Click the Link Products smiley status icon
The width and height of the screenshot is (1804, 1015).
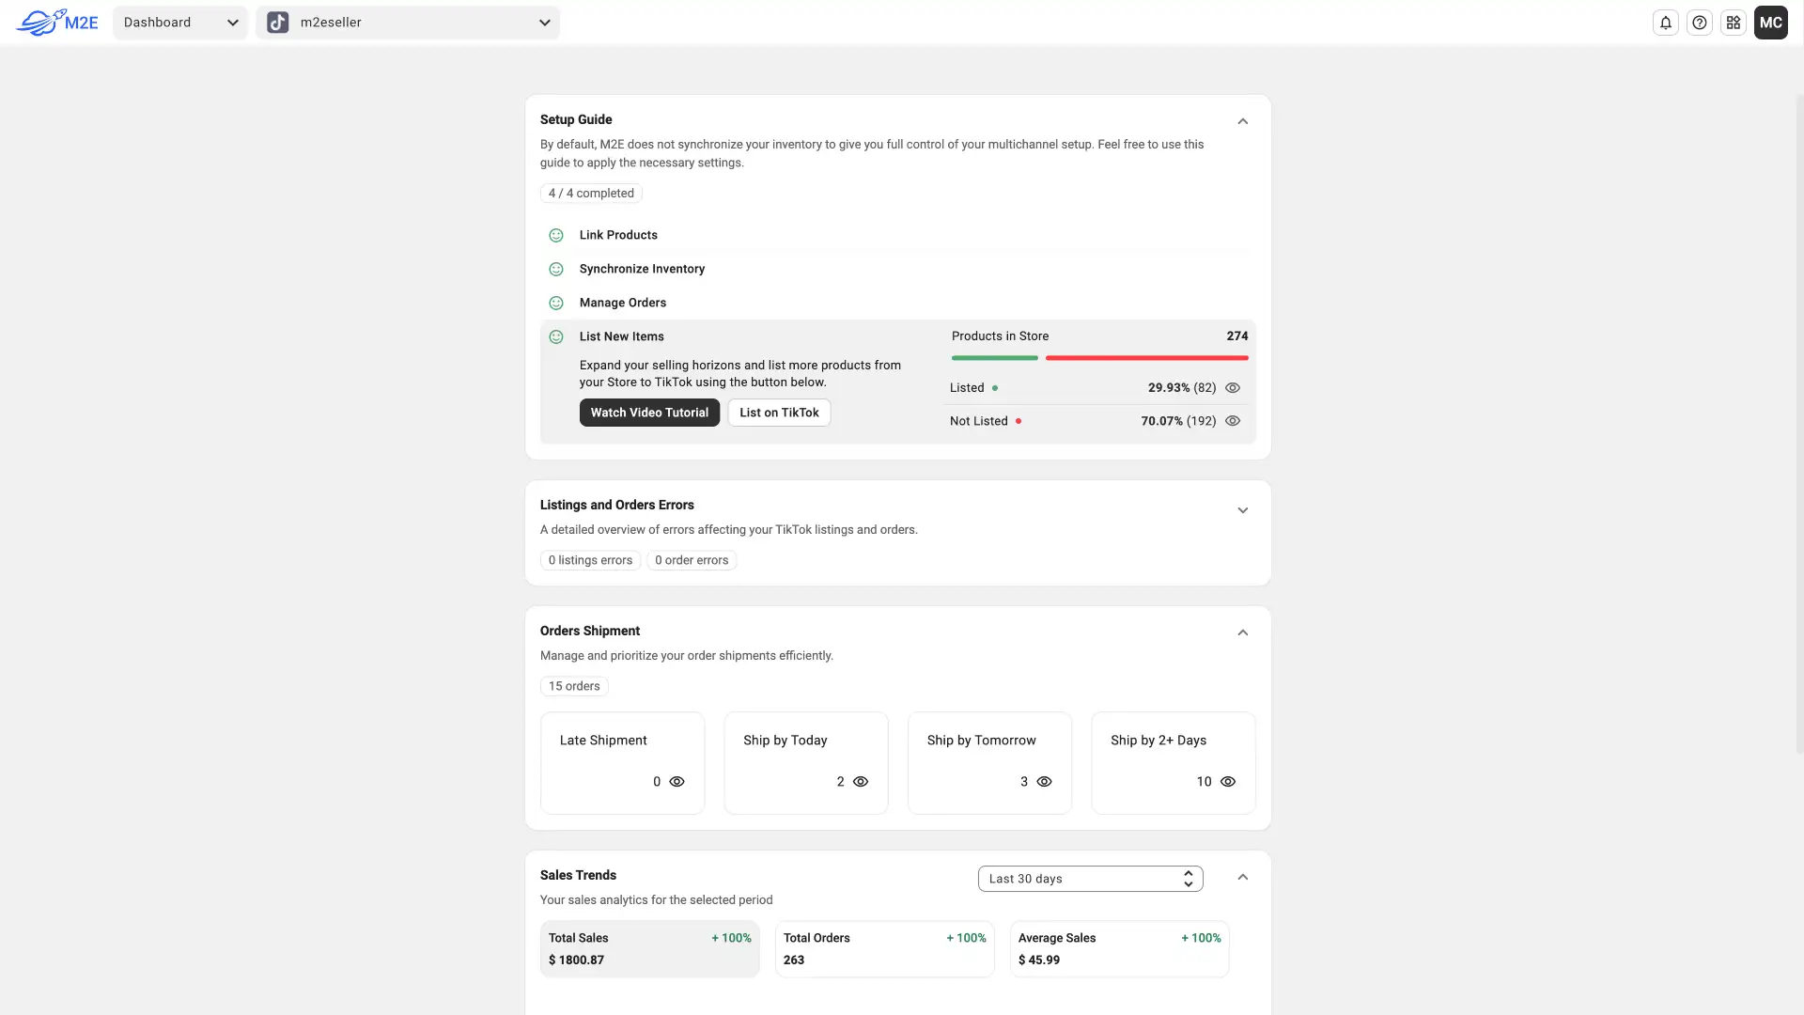pos(556,235)
